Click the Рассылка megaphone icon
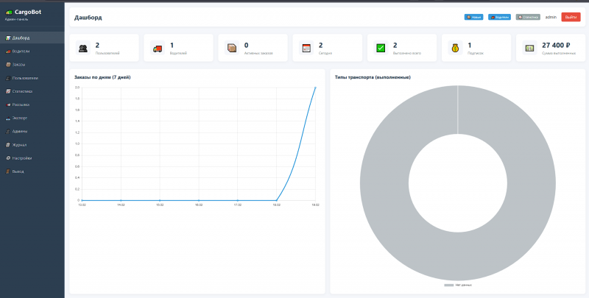The image size is (589, 298). point(8,104)
